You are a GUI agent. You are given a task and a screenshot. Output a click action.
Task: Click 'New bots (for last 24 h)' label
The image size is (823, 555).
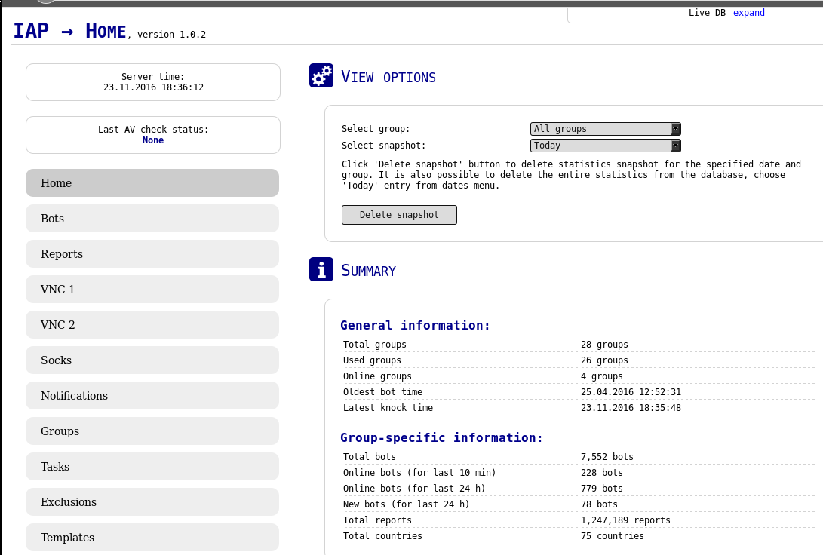pyautogui.click(x=407, y=504)
